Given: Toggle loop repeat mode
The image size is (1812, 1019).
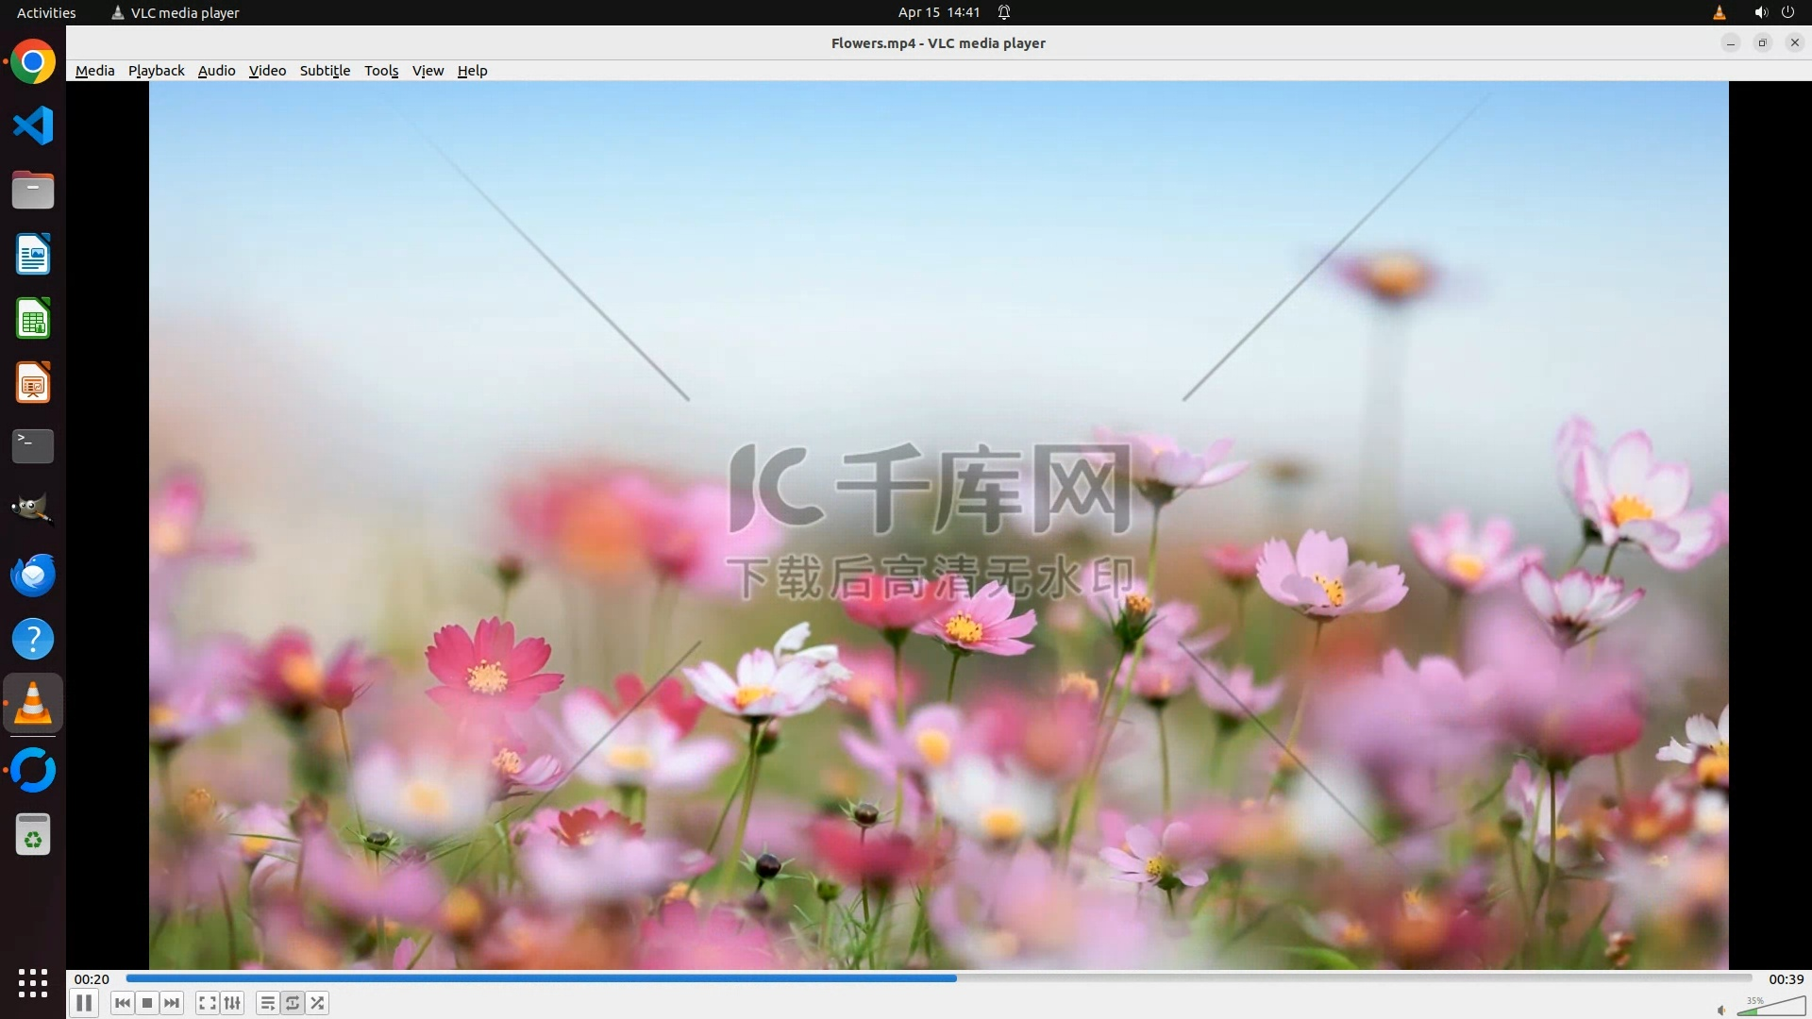Looking at the screenshot, I should tap(293, 1003).
